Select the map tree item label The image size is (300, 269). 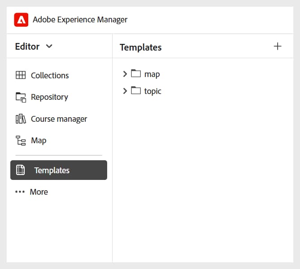152,74
